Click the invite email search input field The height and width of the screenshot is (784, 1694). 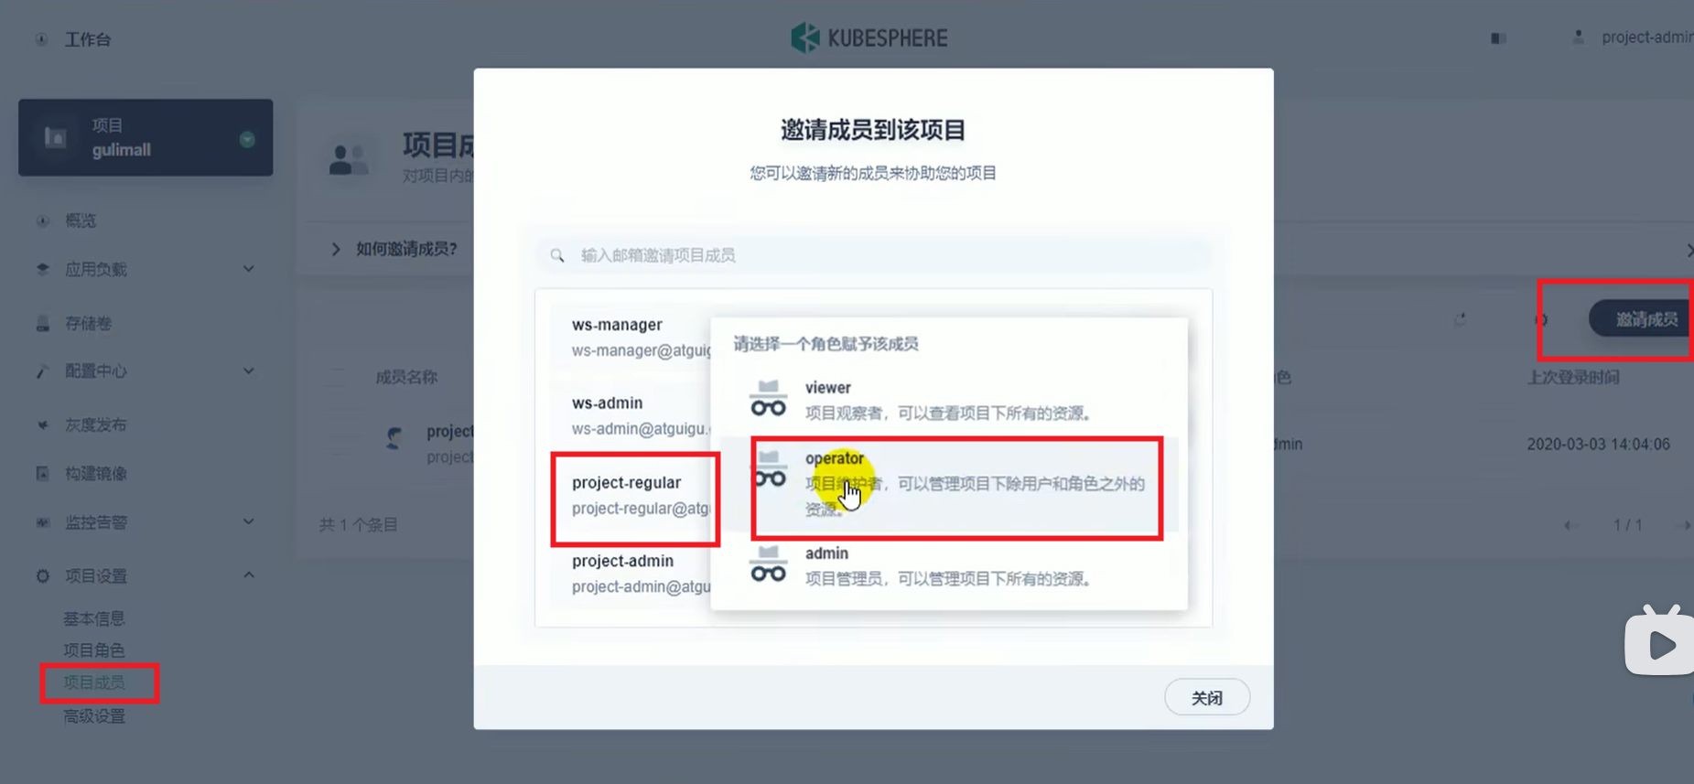[873, 255]
